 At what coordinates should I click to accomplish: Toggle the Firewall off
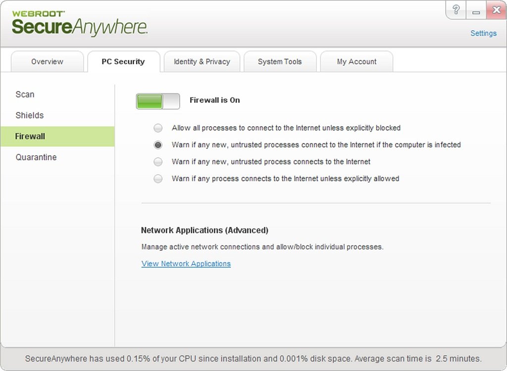pyautogui.click(x=157, y=101)
